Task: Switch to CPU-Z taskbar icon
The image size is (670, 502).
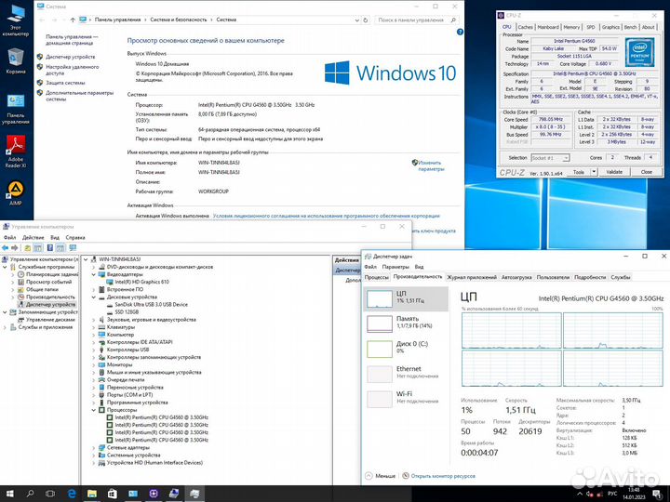Action: pos(154,494)
